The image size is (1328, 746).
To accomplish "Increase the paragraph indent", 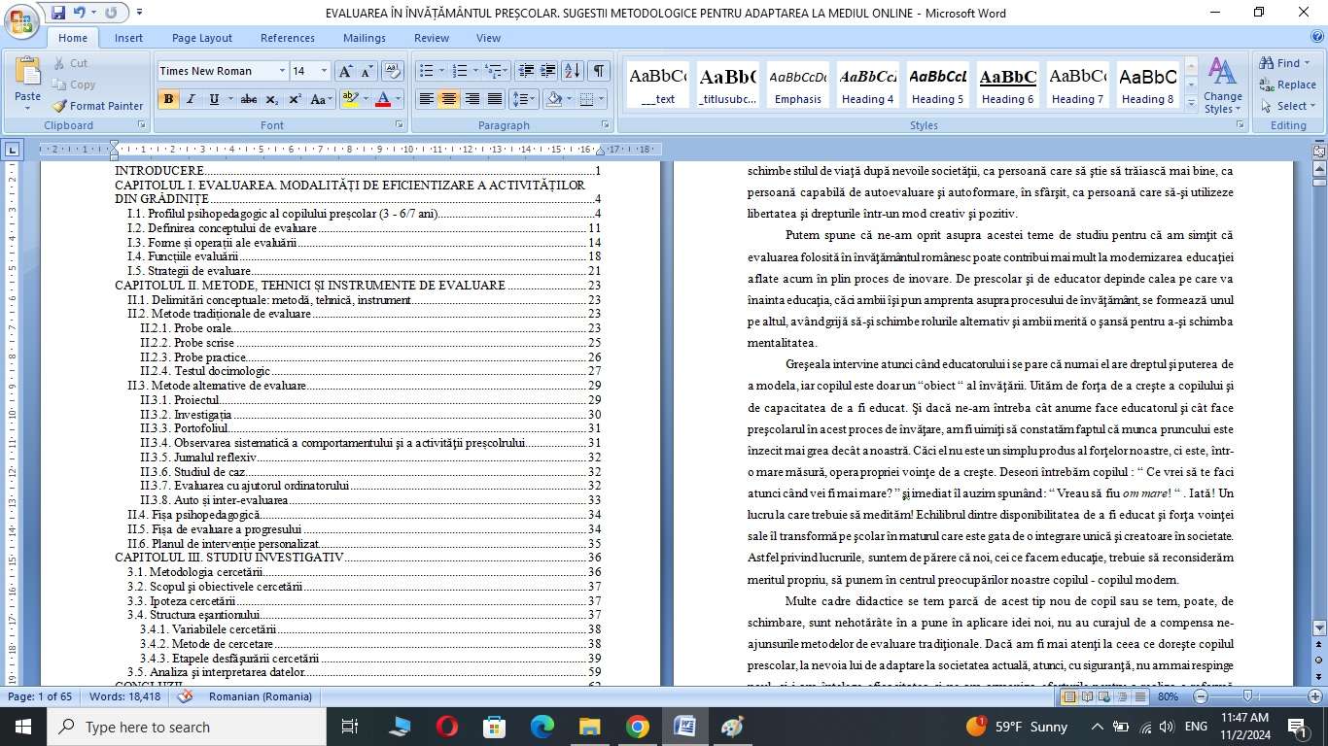I will pos(548,71).
